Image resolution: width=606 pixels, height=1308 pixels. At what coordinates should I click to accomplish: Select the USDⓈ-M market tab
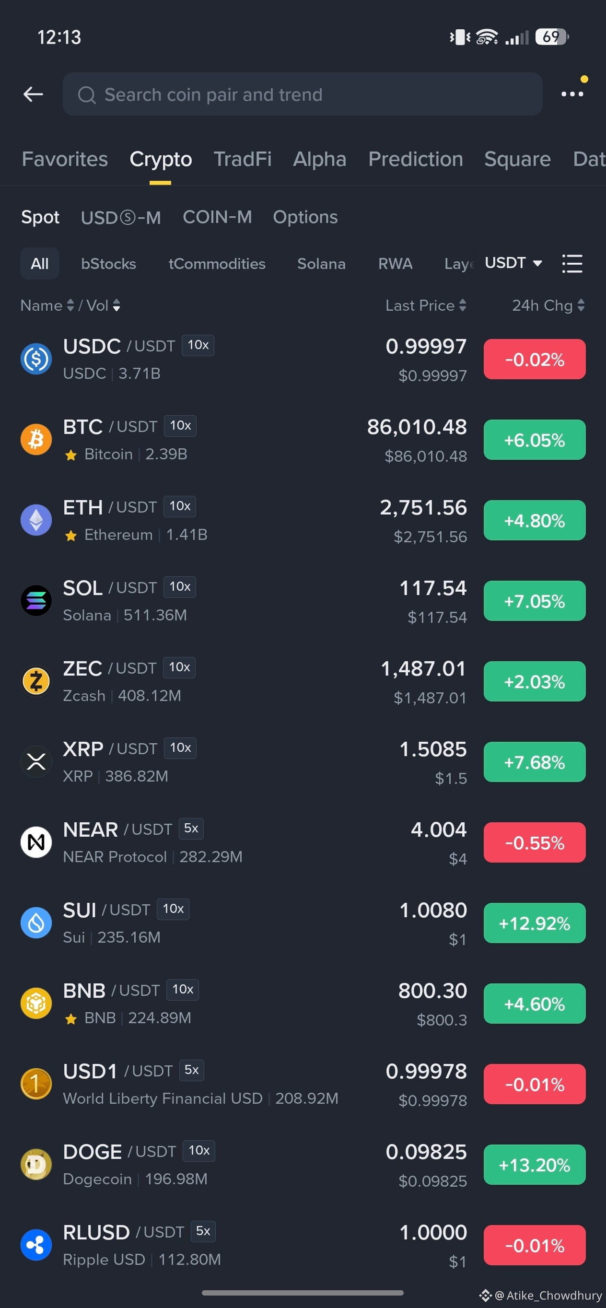pyautogui.click(x=121, y=217)
